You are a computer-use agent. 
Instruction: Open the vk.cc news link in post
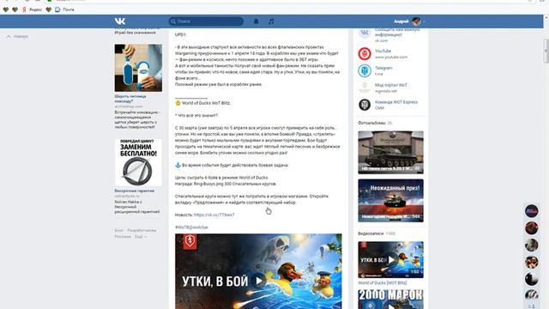point(214,215)
